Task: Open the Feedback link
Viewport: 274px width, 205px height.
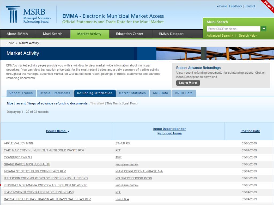Action: [235, 6]
